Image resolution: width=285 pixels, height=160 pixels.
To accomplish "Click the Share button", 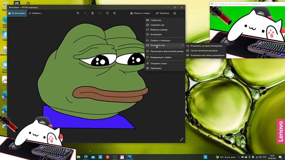I will click(163, 13).
